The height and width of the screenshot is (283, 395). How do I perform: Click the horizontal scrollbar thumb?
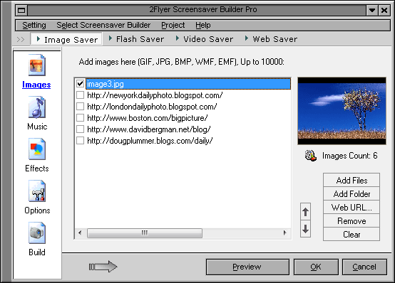click(x=145, y=233)
